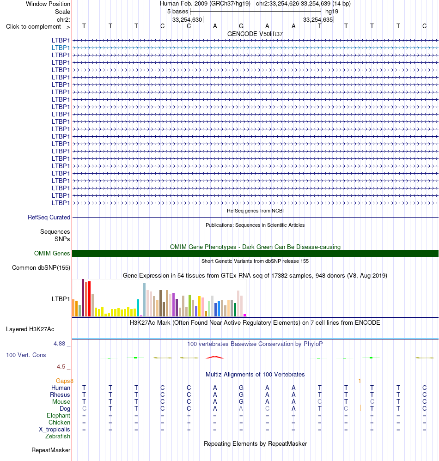439x461 pixels.
Task: Click the 'Gene Expression in 54 tissues from GTEx' title
Action: 255,275
